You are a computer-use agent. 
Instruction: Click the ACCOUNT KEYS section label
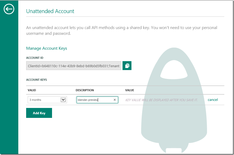tap(37, 80)
